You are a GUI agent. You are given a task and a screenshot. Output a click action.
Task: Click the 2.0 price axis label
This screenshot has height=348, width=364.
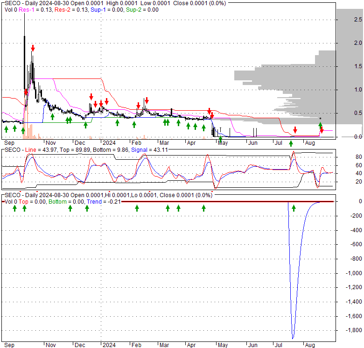pos(358,43)
